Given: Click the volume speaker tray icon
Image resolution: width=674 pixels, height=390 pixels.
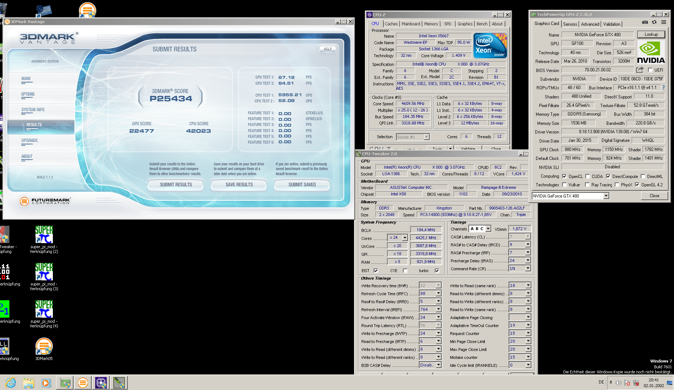Looking at the screenshot, I should click(x=619, y=382).
